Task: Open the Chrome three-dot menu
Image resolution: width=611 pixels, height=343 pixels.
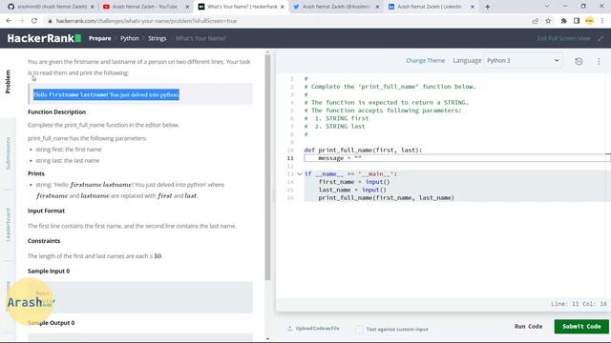Action: click(x=602, y=21)
